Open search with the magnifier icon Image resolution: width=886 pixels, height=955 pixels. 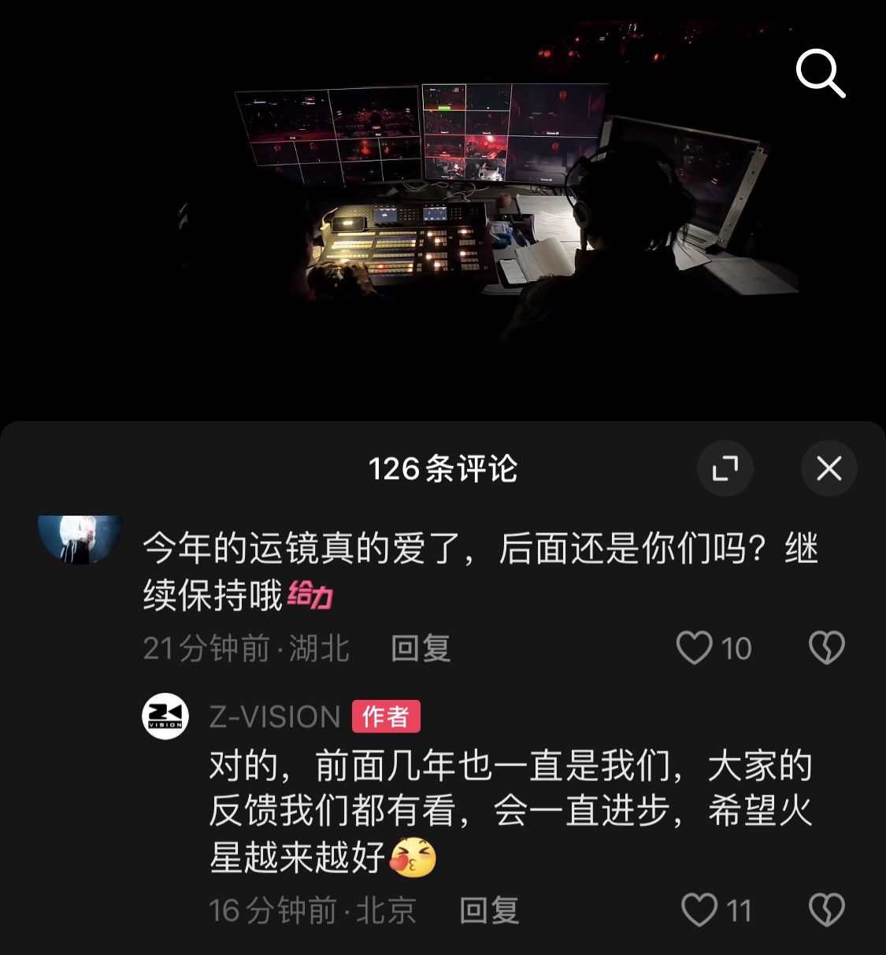(x=821, y=73)
